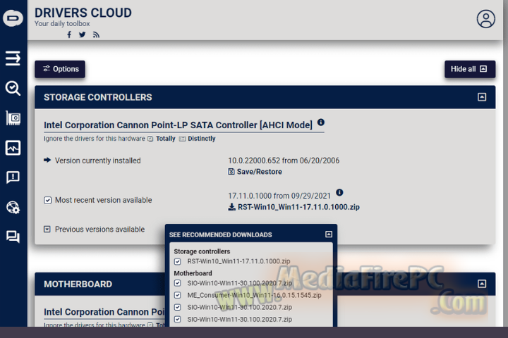
Task: Click the Hide all button
Action: pyautogui.click(x=470, y=69)
